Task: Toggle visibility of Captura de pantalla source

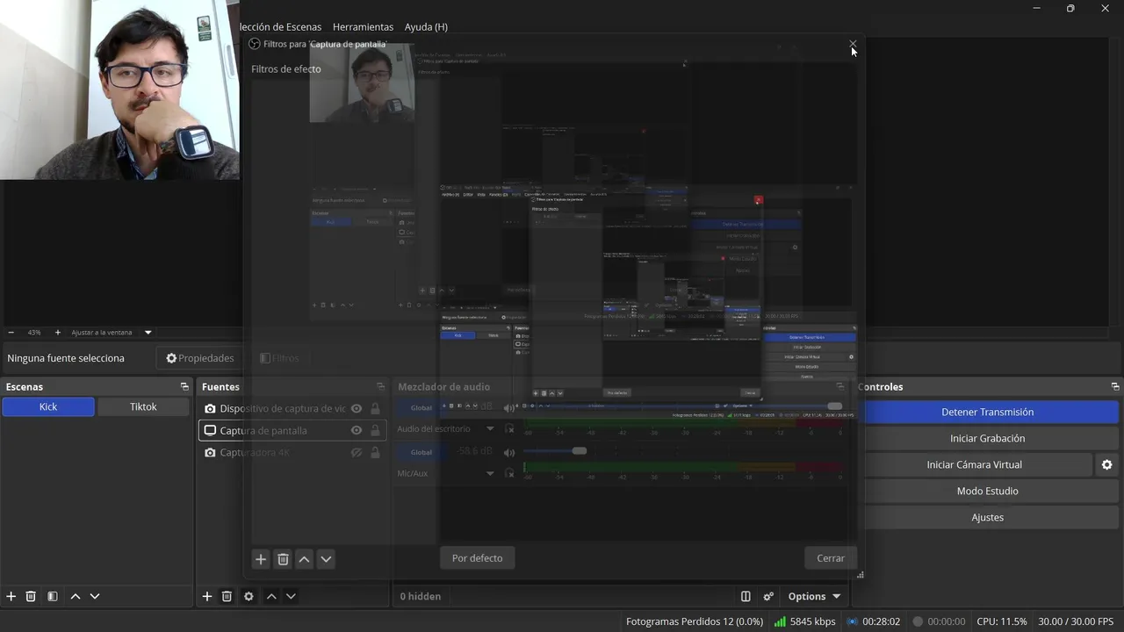Action: tap(357, 430)
